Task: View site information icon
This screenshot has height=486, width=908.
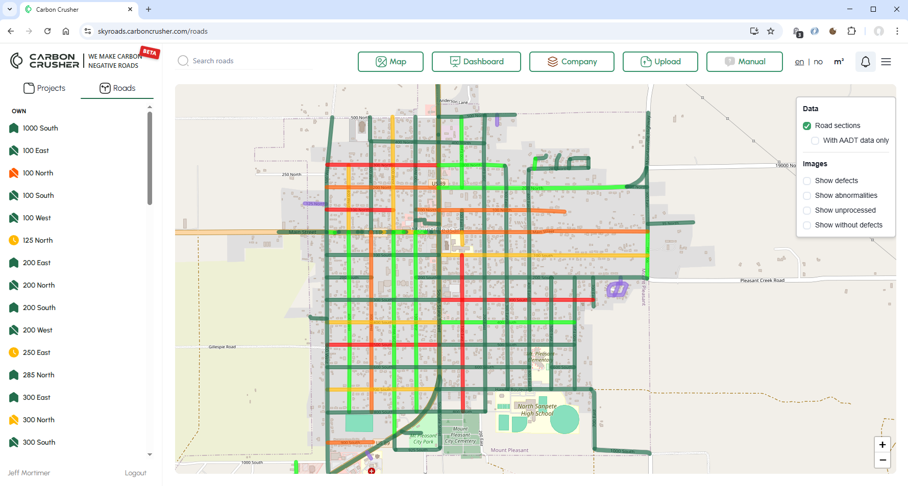Action: [88, 31]
